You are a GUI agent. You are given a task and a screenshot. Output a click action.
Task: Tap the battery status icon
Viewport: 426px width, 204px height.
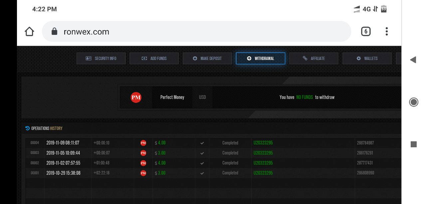tap(384, 9)
